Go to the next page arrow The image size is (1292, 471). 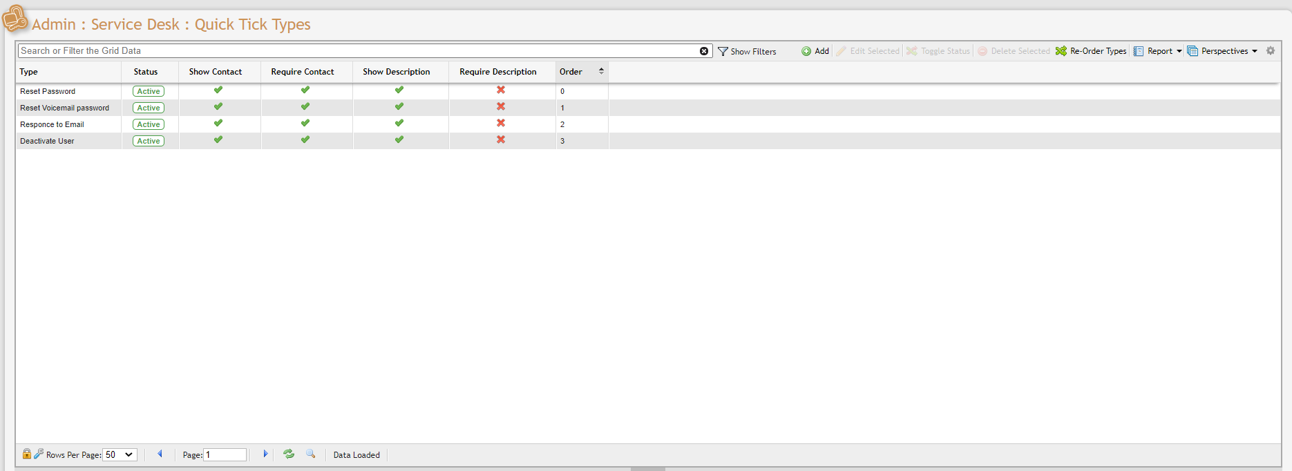tap(265, 454)
